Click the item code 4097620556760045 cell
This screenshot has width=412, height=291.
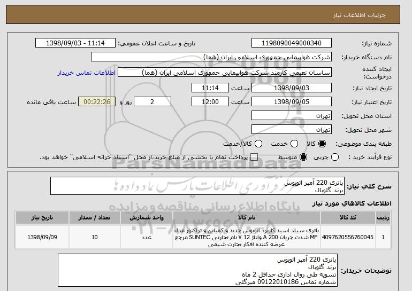click(x=348, y=237)
